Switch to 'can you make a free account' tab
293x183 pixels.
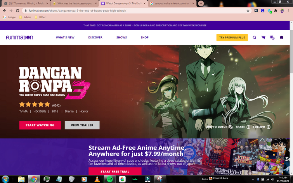tap(172, 3)
